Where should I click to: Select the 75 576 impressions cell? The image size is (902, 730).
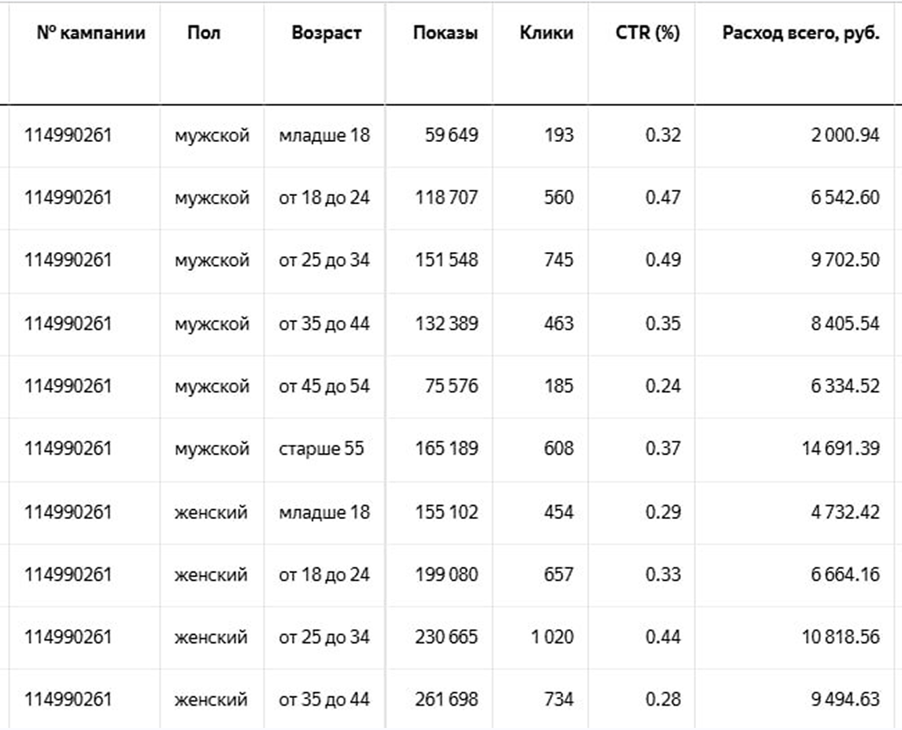tap(451, 386)
